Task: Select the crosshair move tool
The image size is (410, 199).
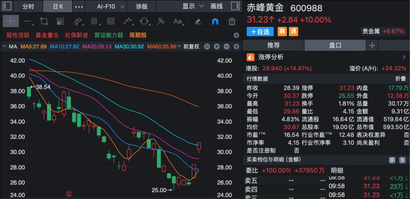Action: [x=11, y=21]
